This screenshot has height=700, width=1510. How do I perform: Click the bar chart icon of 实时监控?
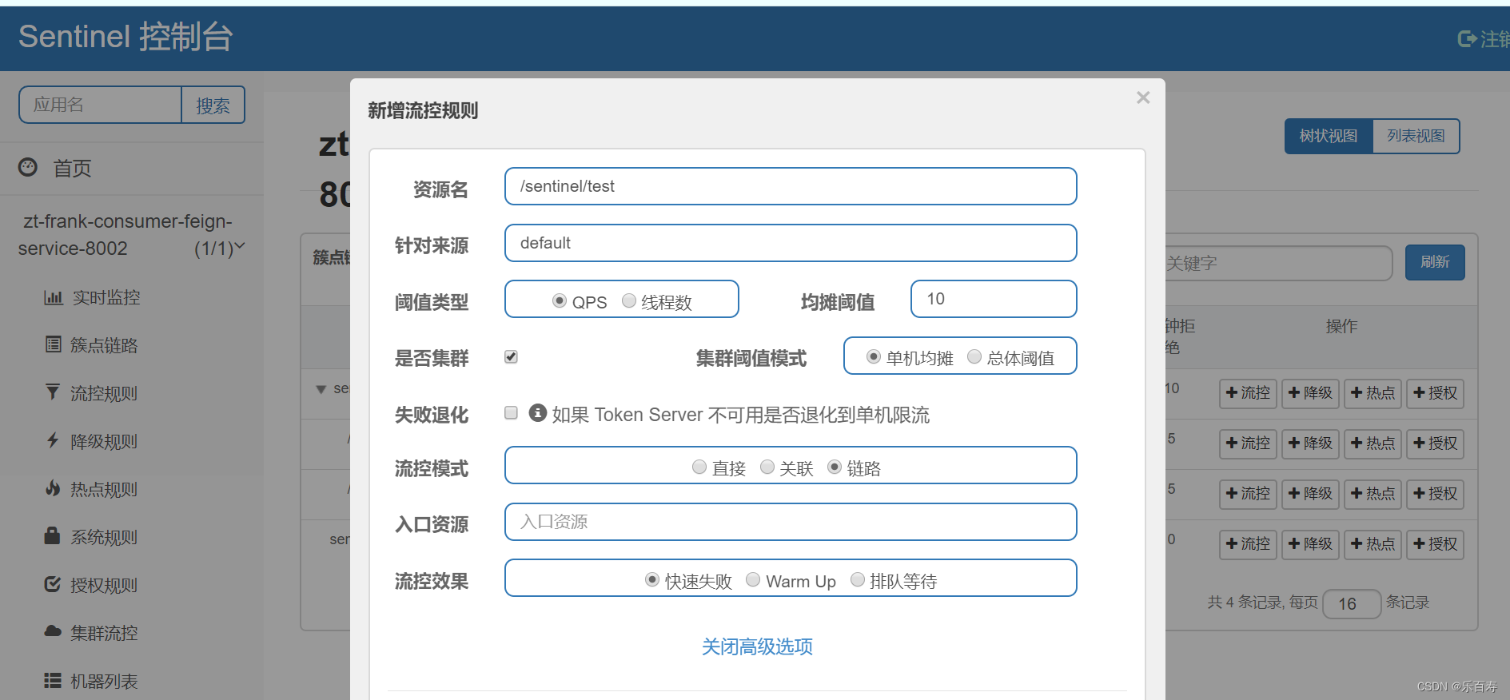(53, 297)
